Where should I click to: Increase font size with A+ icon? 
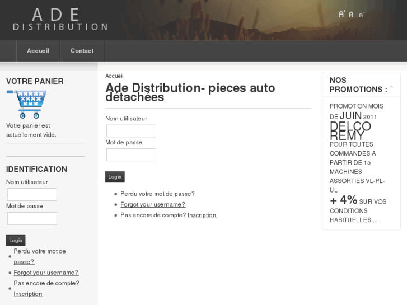341,14
